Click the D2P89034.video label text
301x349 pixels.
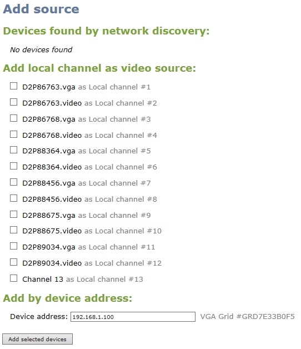[x=52, y=263]
